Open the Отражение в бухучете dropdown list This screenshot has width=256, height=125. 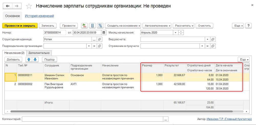[x=202, y=46]
